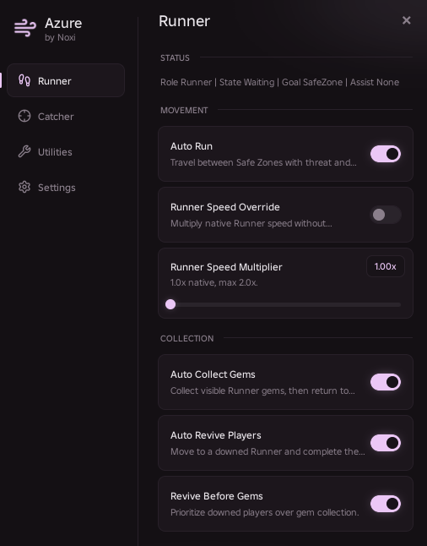The width and height of the screenshot is (427, 546).
Task: Click the Auto Run description text
Action: [x=263, y=162]
